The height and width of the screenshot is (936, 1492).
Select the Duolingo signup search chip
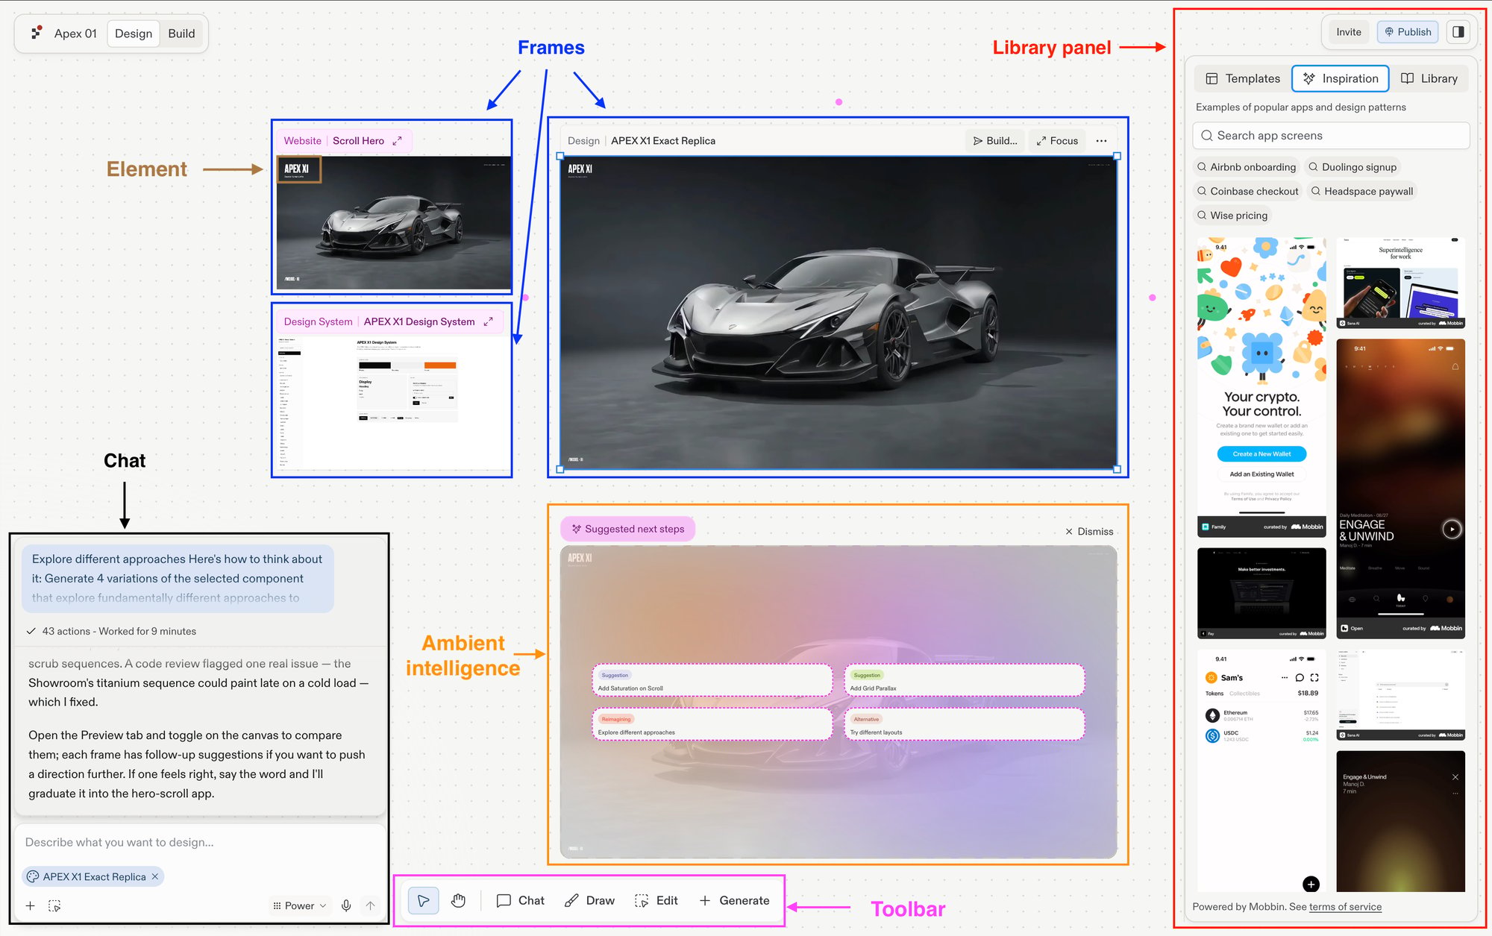(x=1352, y=167)
